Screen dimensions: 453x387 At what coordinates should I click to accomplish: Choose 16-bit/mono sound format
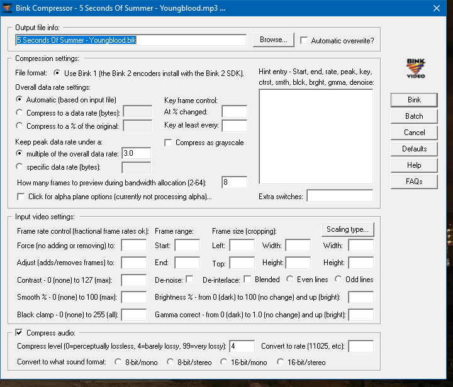[x=223, y=362]
